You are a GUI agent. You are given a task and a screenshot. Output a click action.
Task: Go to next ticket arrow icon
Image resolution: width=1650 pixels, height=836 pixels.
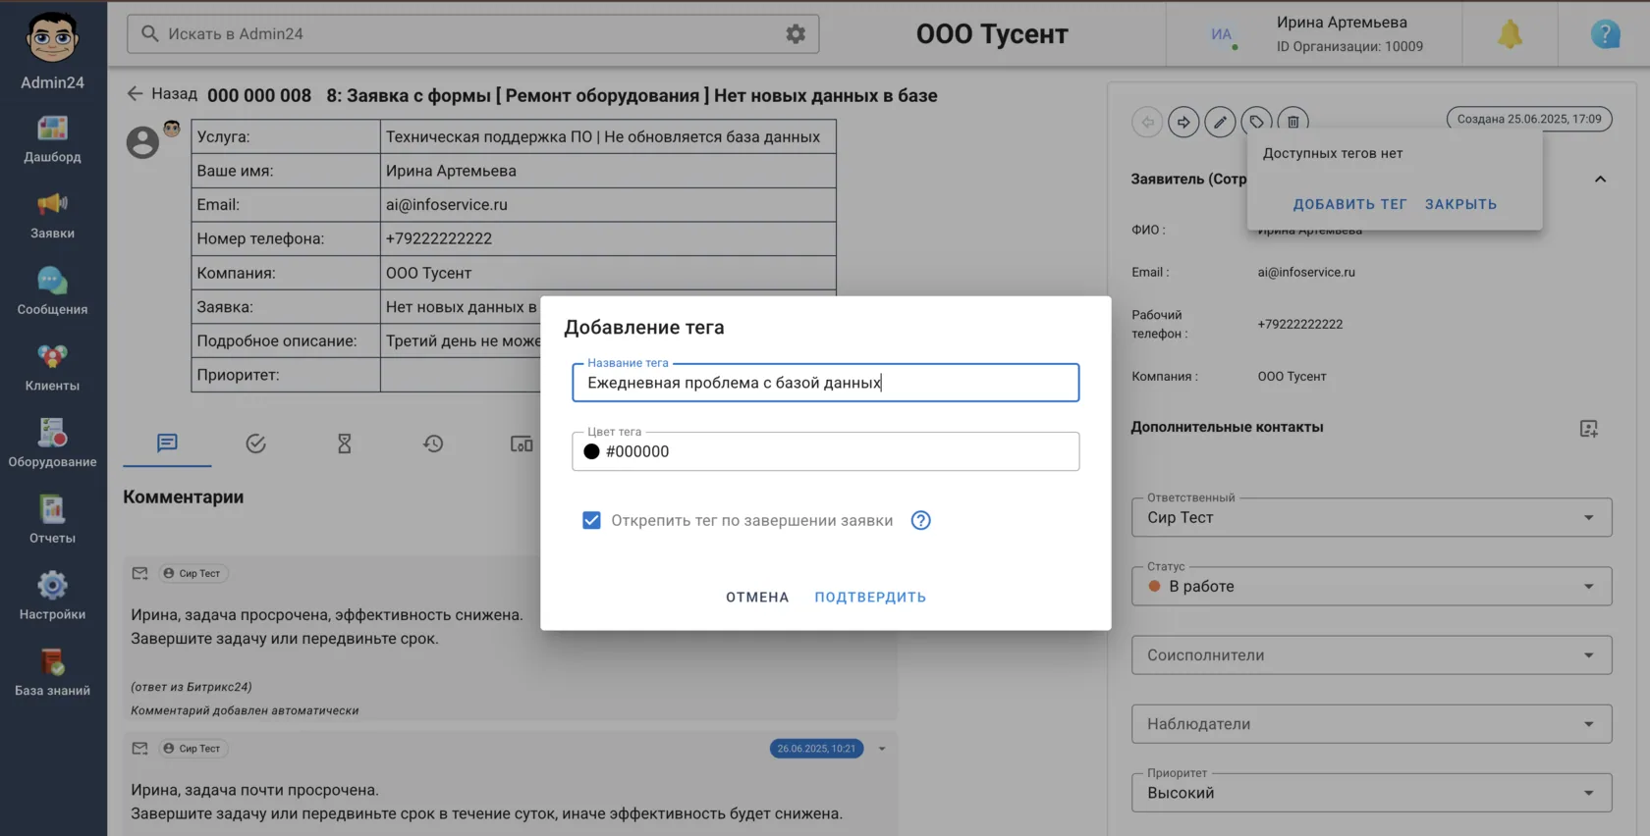point(1183,122)
